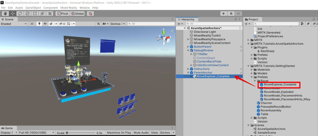Open scene component editor tools
Viewport: 318px width, 136px height.
tap(98, 24)
